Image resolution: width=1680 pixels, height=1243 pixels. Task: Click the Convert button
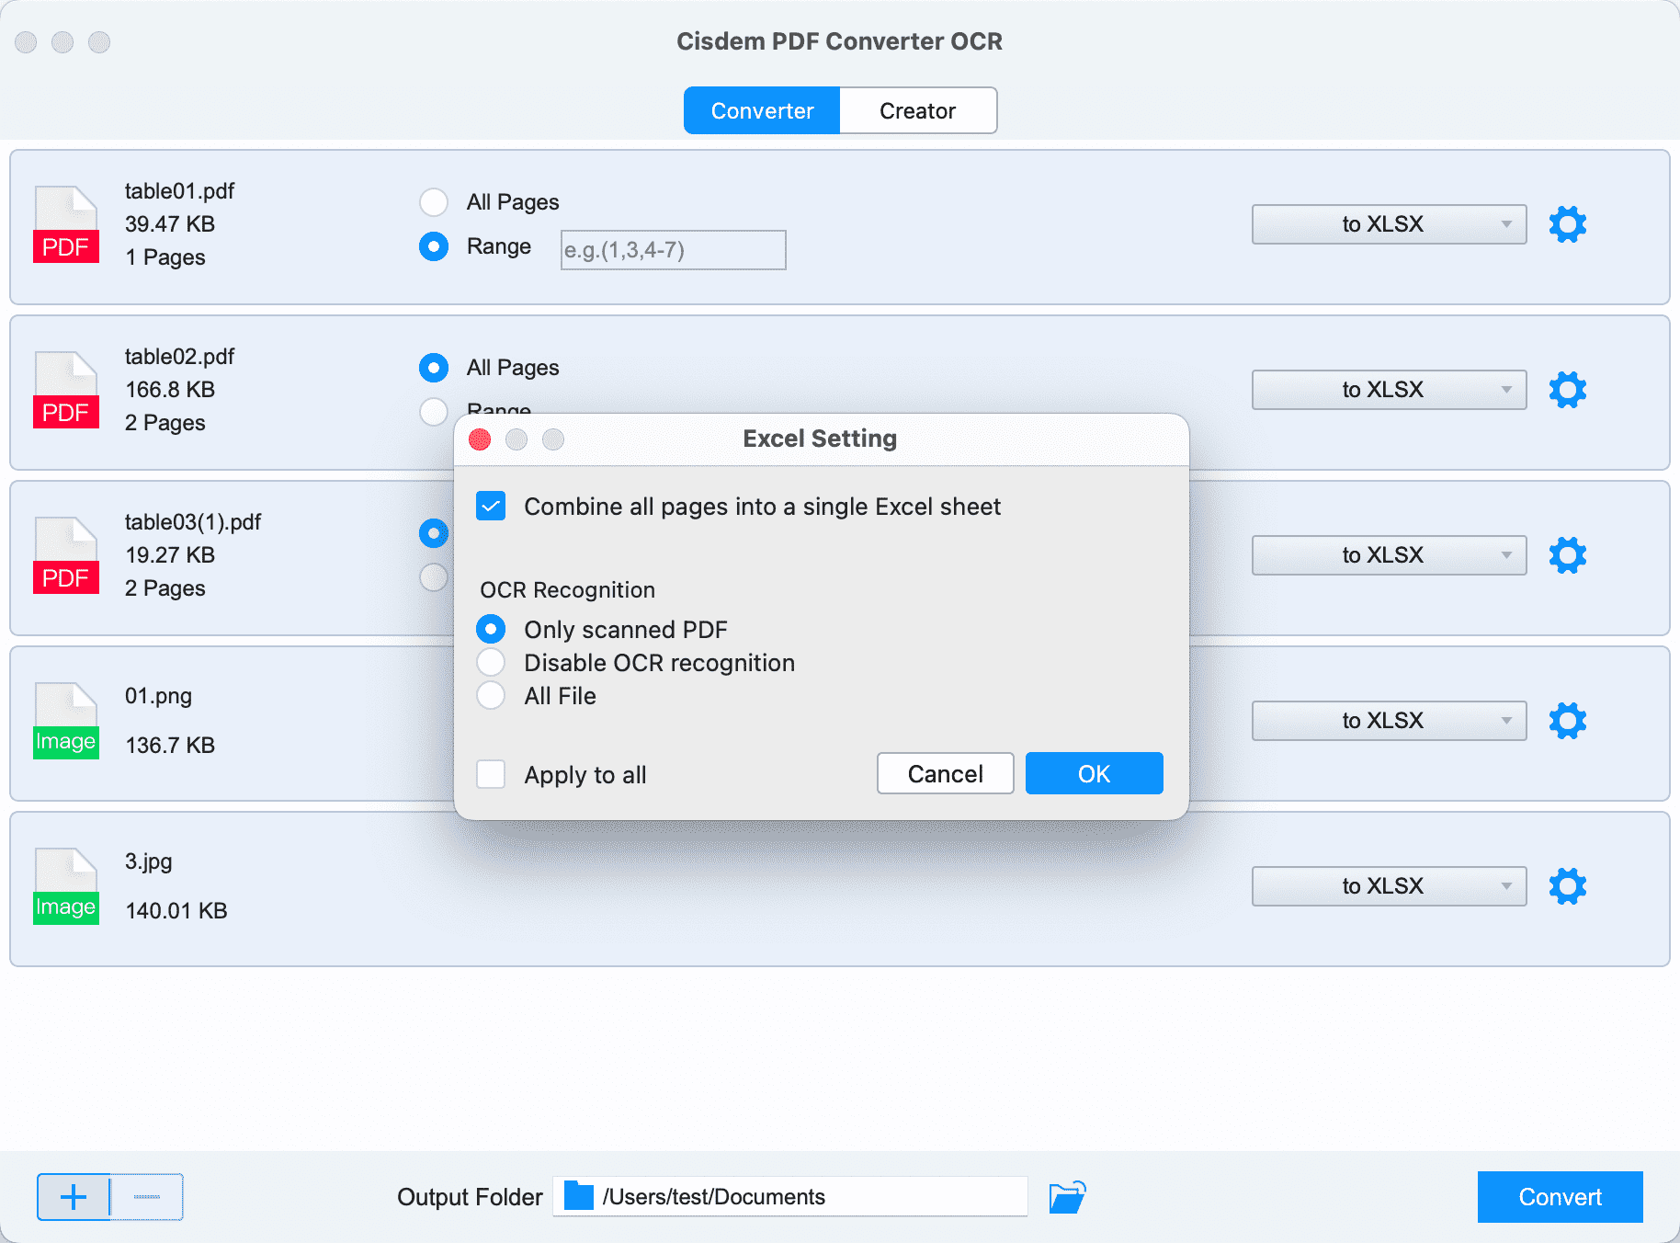1560,1196
